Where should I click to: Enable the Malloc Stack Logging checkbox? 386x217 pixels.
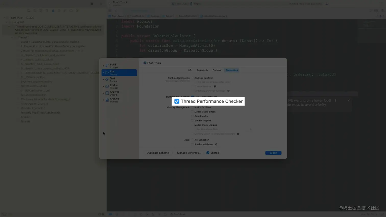[x=192, y=125]
